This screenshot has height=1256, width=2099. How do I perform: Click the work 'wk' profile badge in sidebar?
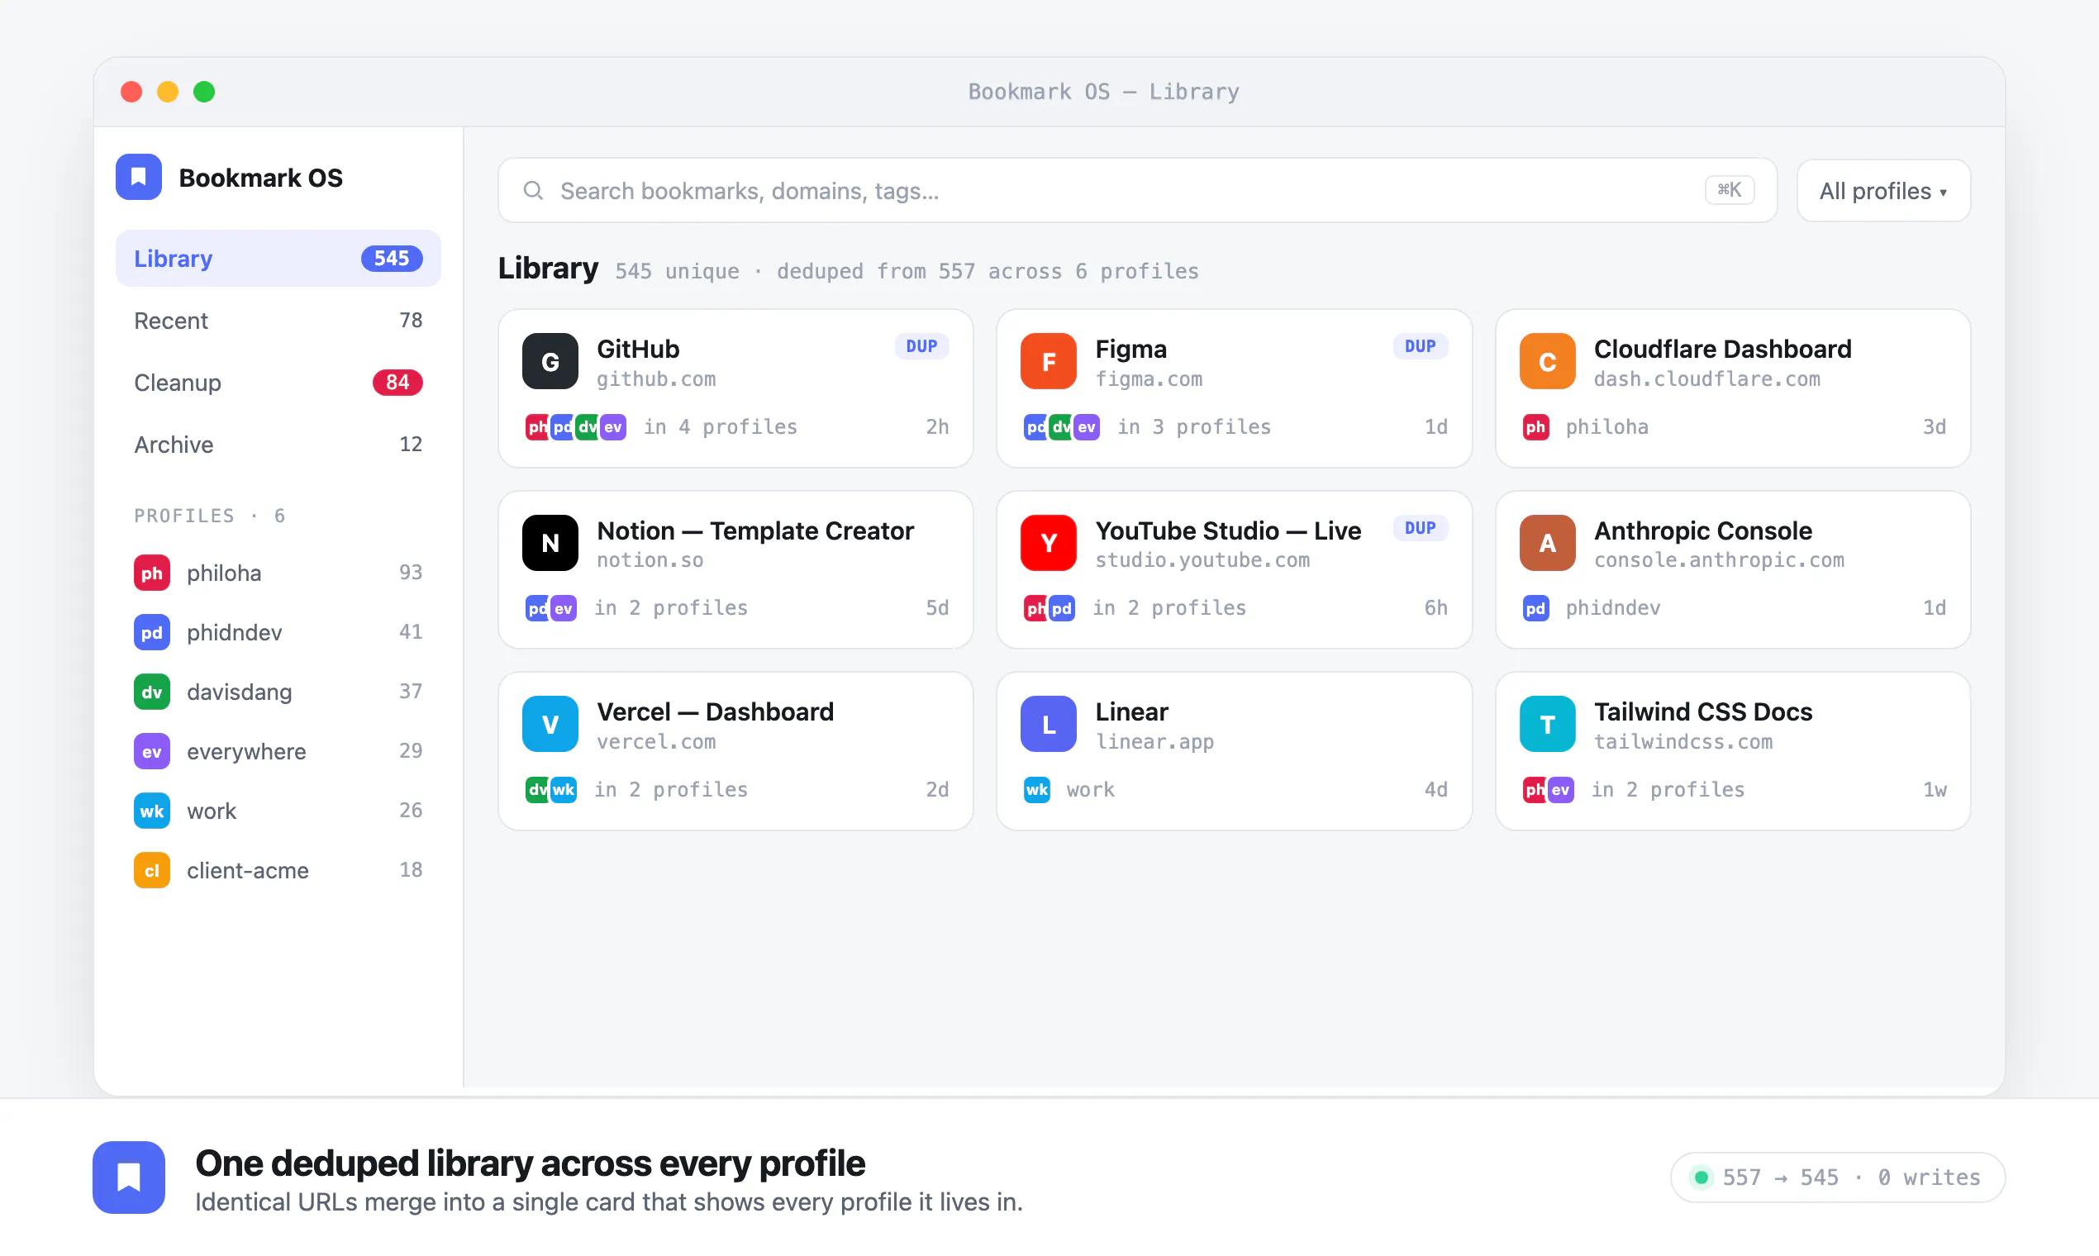(151, 811)
